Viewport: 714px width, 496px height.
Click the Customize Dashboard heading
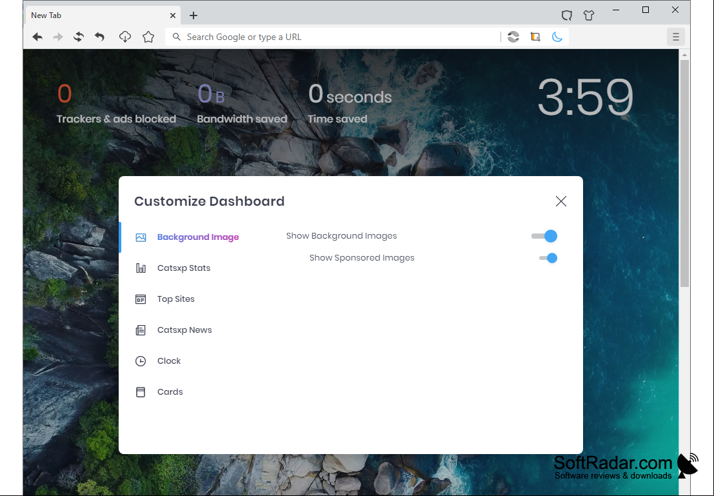(x=210, y=201)
